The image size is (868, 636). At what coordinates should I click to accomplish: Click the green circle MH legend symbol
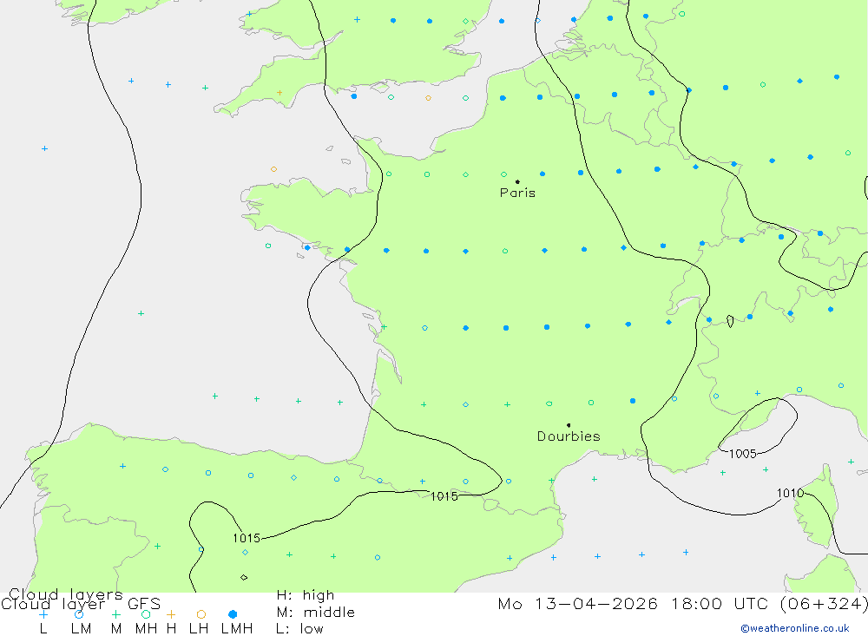pos(146,614)
